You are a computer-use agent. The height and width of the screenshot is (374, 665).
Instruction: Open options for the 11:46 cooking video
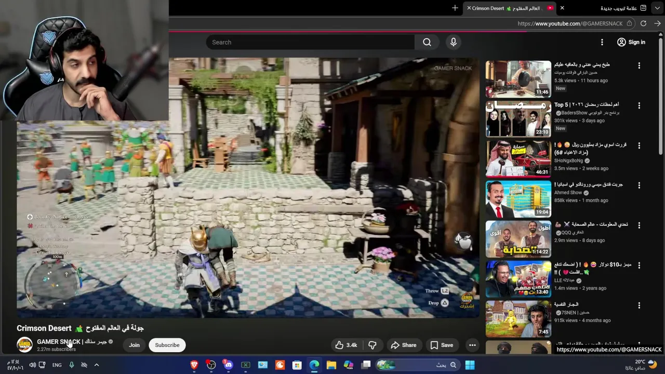click(x=639, y=65)
